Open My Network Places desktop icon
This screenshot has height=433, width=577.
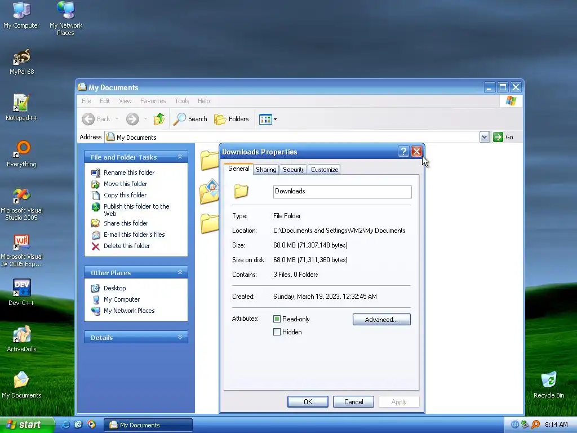pos(65,19)
